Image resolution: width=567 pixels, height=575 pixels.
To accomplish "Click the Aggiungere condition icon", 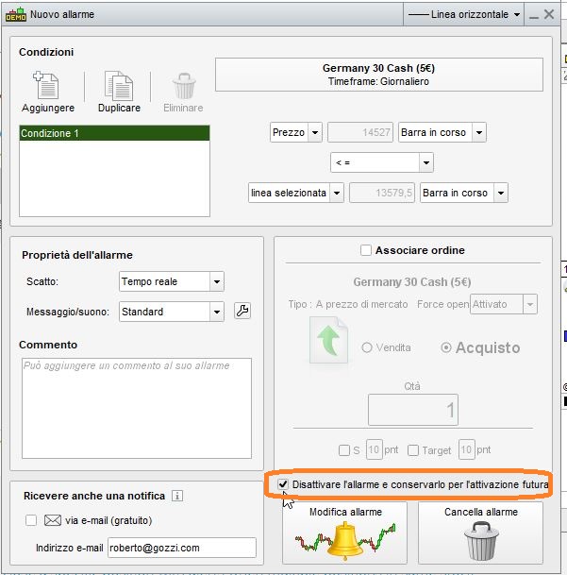I will [46, 85].
